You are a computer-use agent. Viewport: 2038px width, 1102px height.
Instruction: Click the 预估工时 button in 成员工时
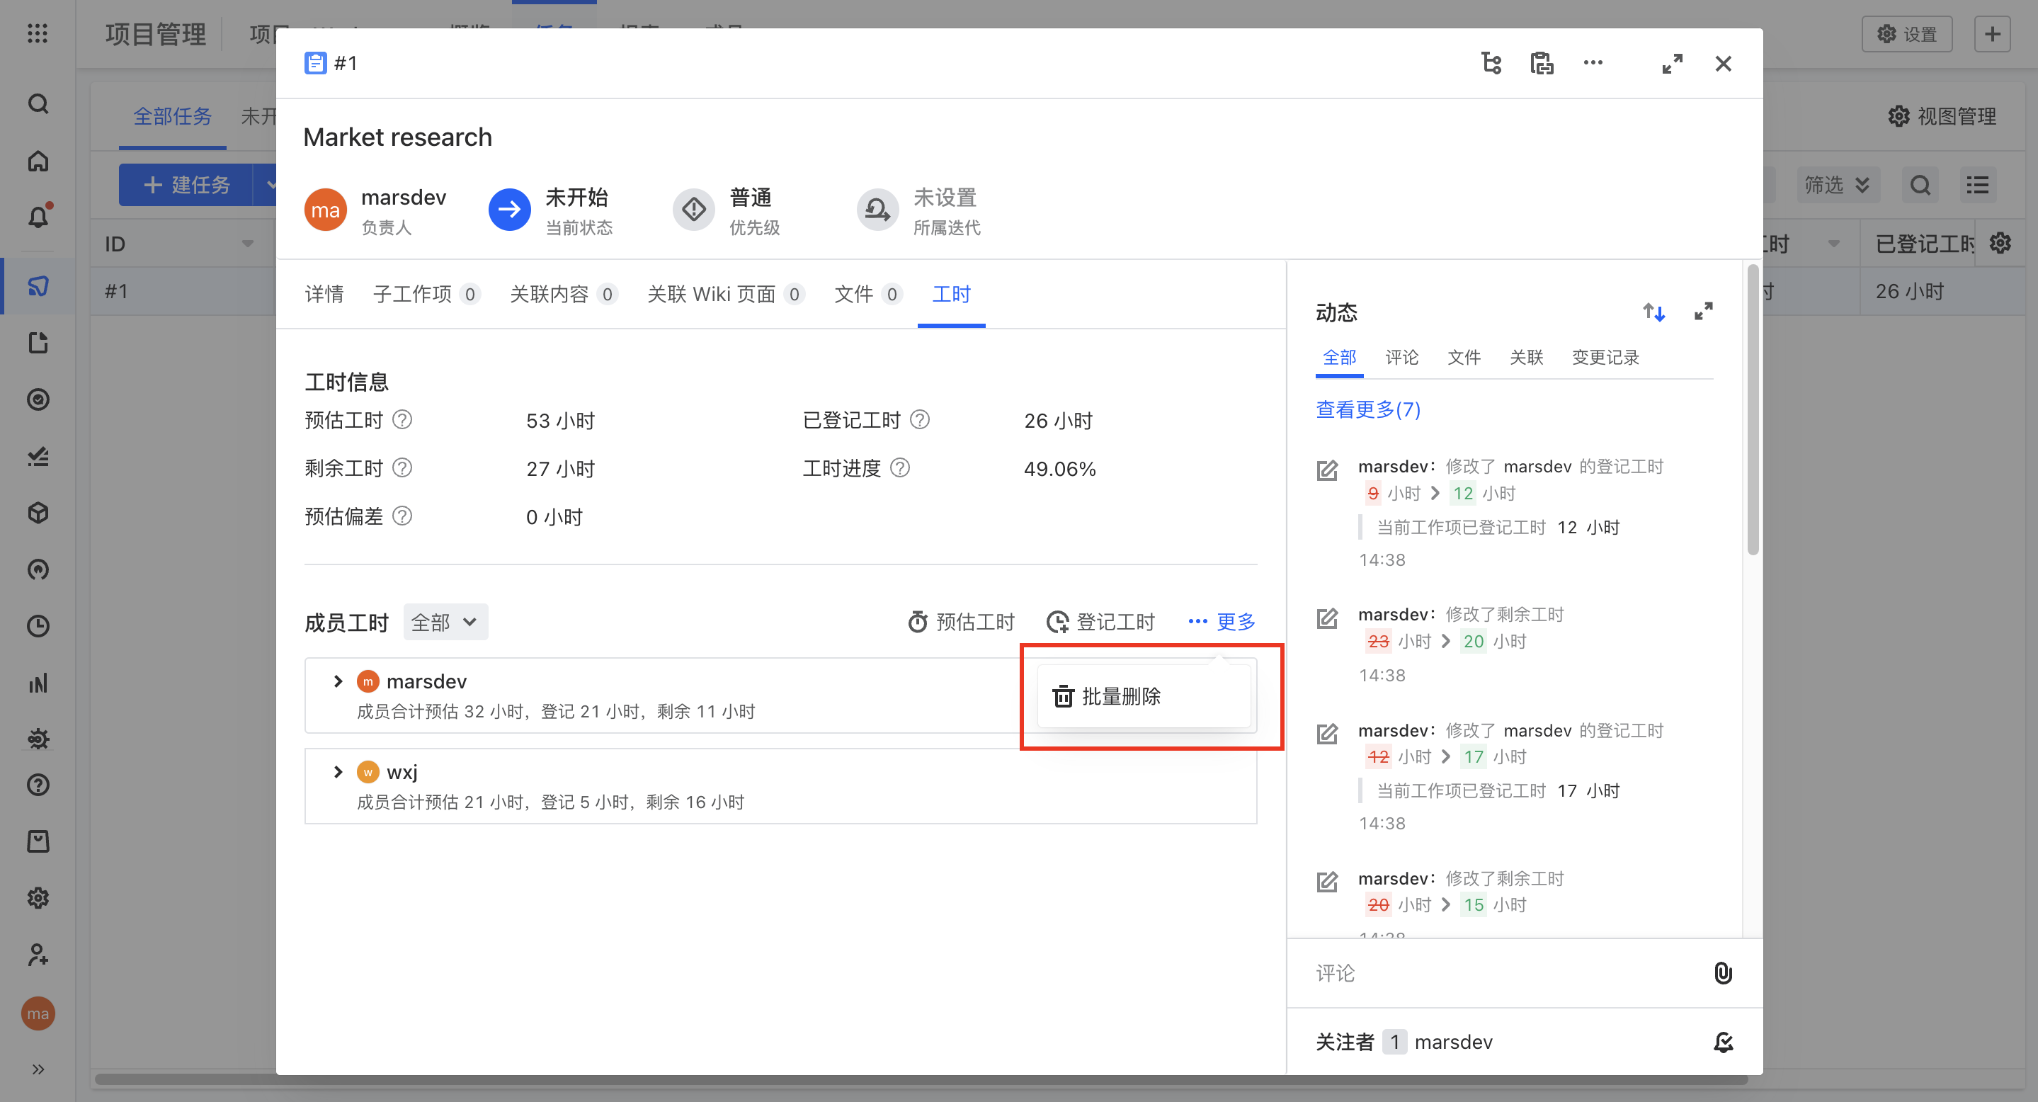click(x=960, y=622)
